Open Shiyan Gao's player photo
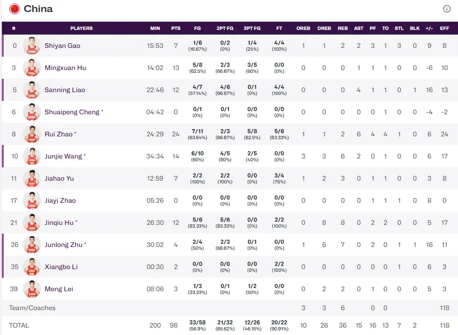 pyautogui.click(x=31, y=46)
